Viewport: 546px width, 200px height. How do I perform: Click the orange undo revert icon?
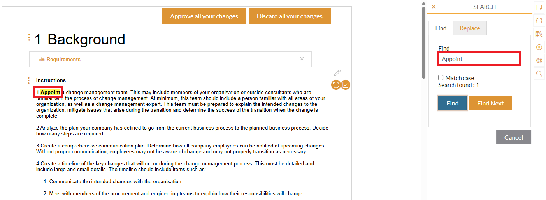pyautogui.click(x=336, y=84)
